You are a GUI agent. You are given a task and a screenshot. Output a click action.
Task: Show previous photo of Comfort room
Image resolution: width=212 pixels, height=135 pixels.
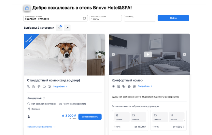click(x=113, y=54)
